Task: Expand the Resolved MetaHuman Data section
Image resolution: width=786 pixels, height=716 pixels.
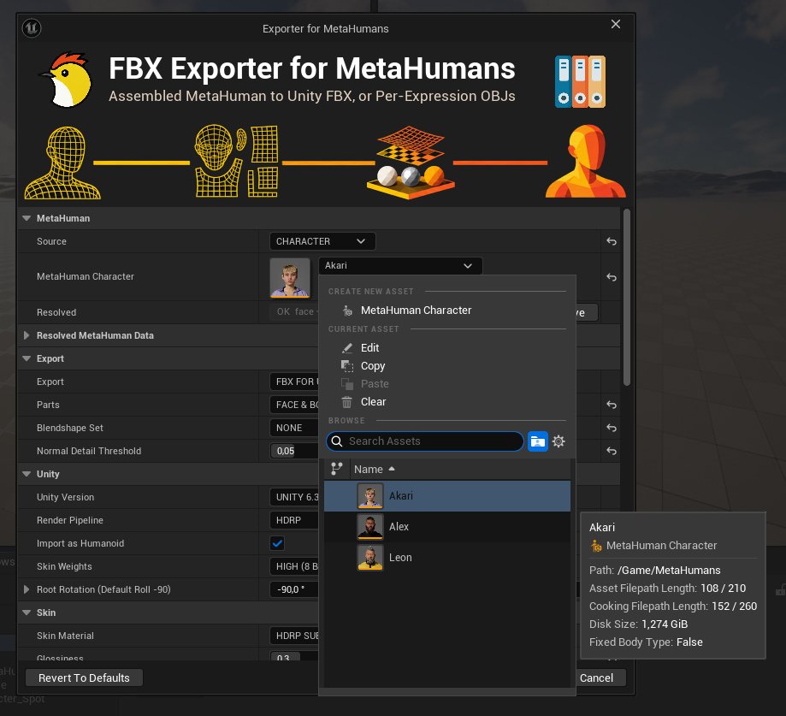Action: pos(27,335)
